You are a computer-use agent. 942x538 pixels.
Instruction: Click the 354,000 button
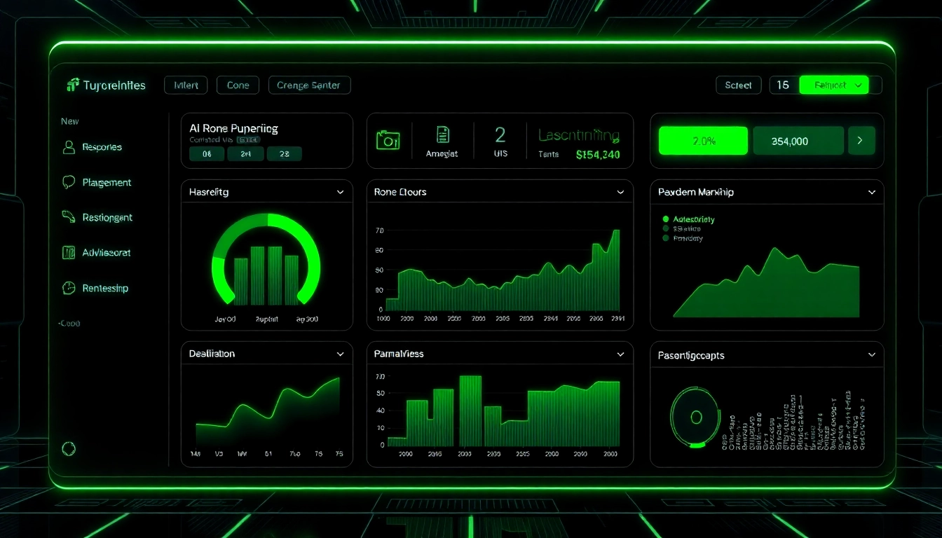coord(798,141)
